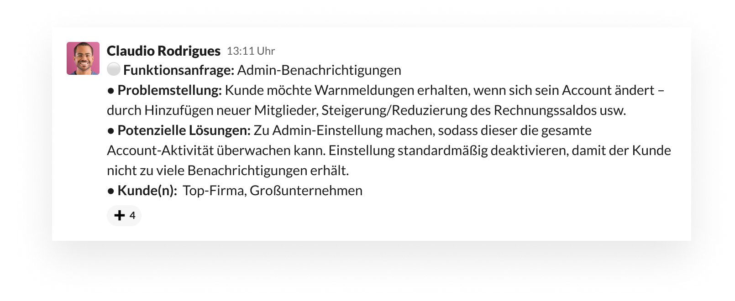This screenshot has width=735, height=301.
Task: Click the Claudio Rodrigues sender name
Action: click(x=163, y=51)
